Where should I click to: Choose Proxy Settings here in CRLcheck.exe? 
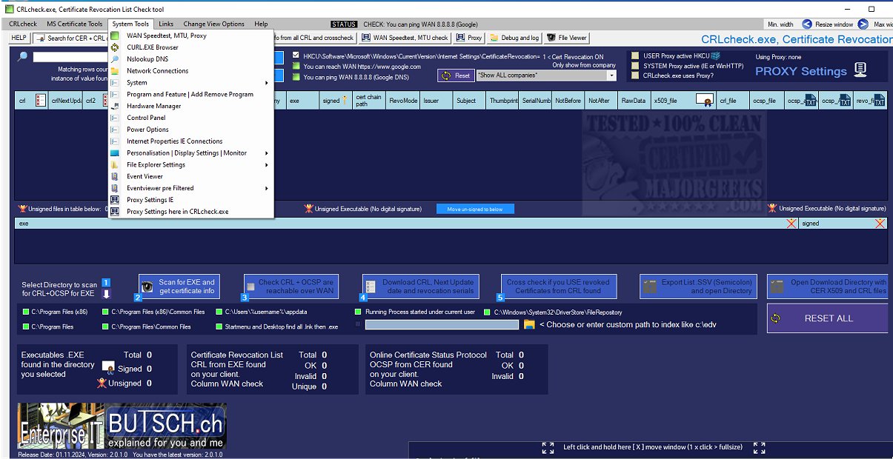192,212
